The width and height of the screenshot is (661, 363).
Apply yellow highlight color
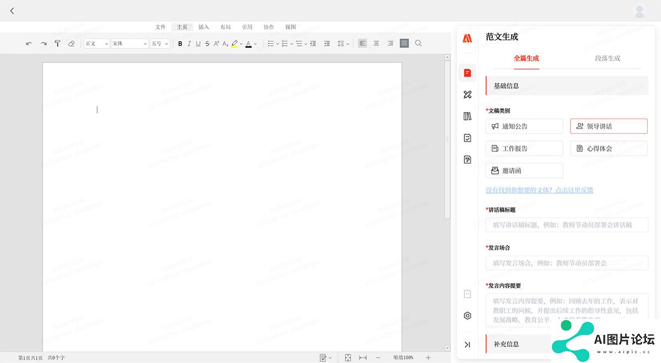[x=235, y=44]
